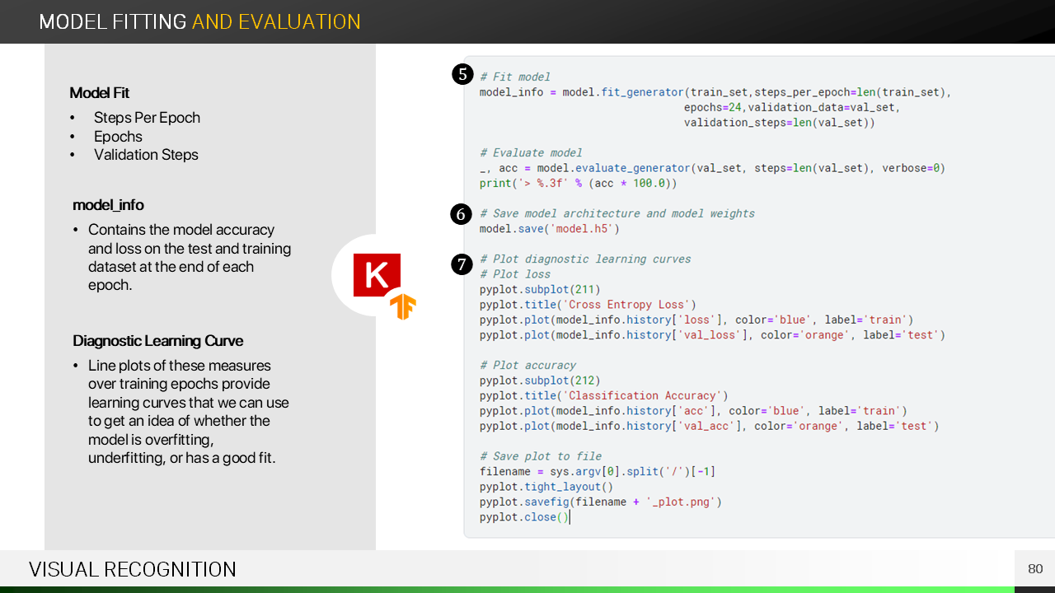Viewport: 1055px width, 593px height.
Task: Click slide page number 80
Action: (x=1035, y=569)
